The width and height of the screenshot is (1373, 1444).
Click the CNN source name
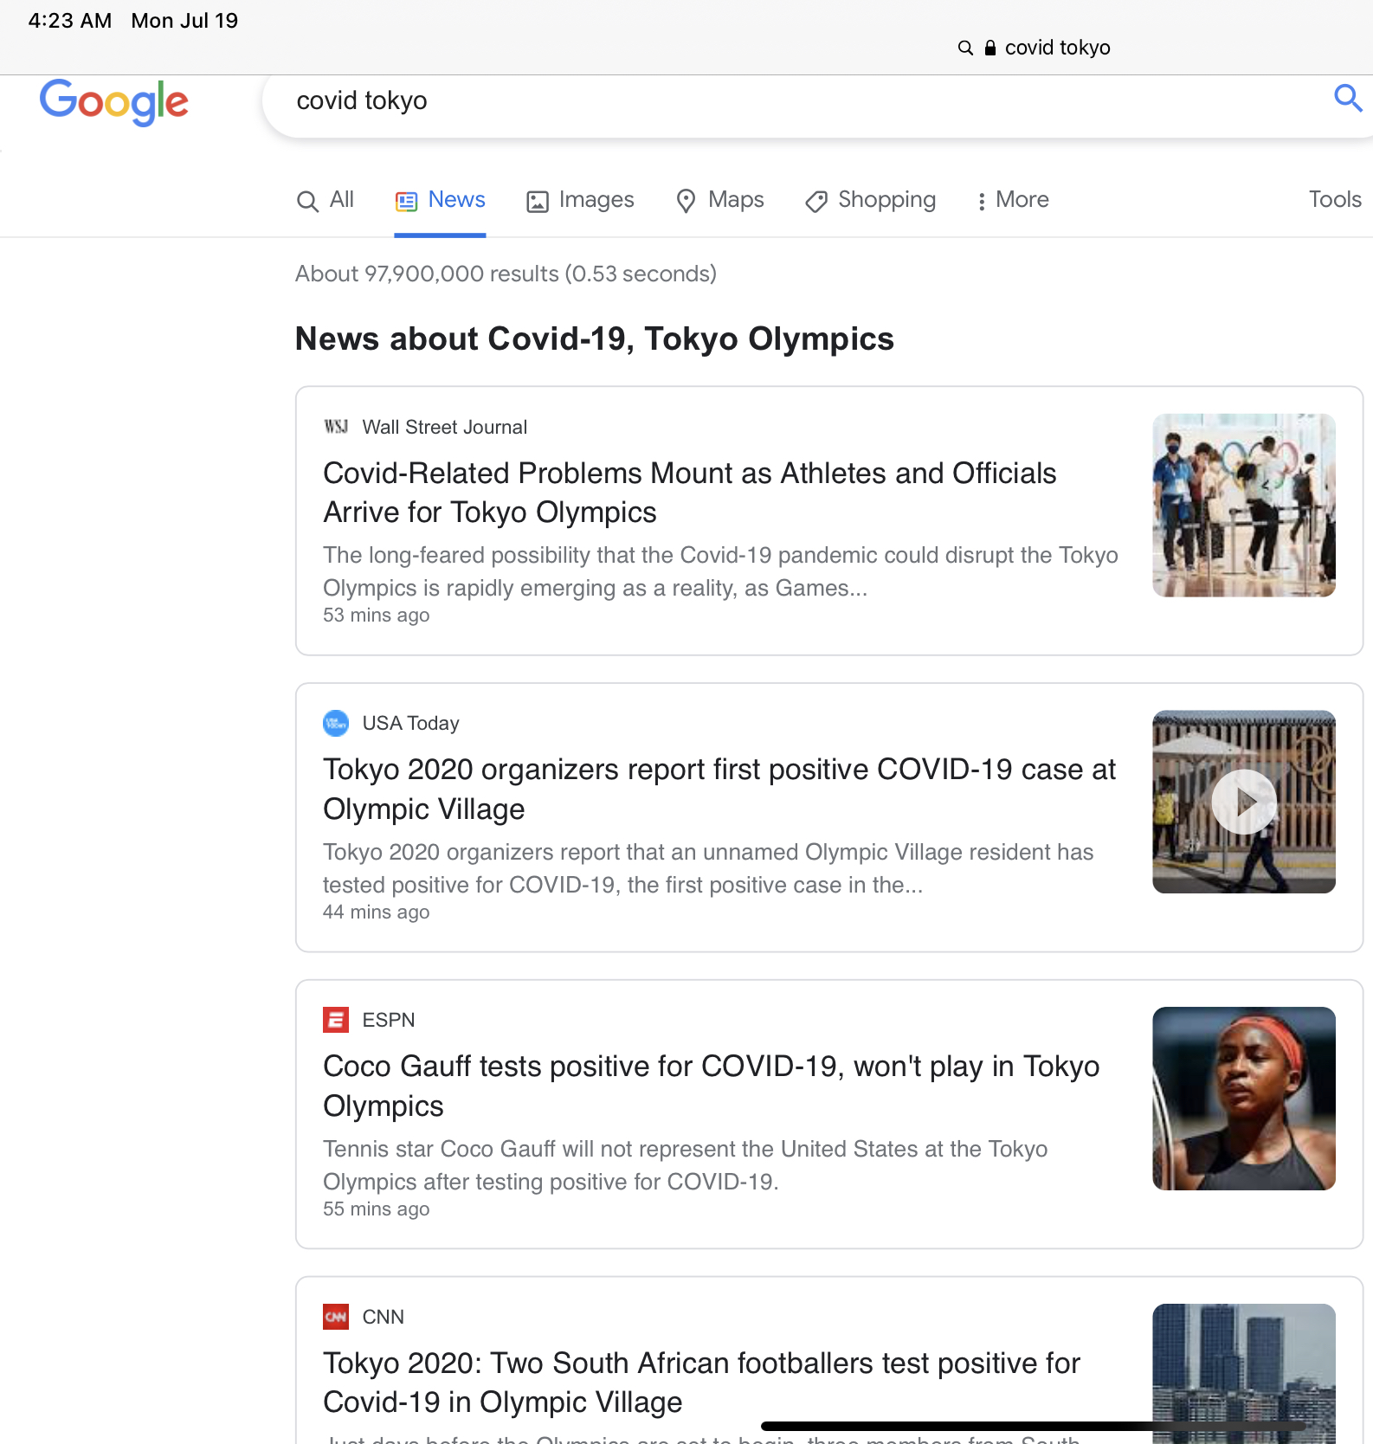click(383, 1317)
